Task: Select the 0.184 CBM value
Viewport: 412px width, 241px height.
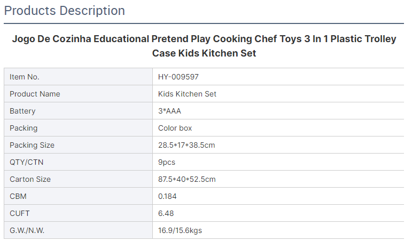Action: [167, 196]
